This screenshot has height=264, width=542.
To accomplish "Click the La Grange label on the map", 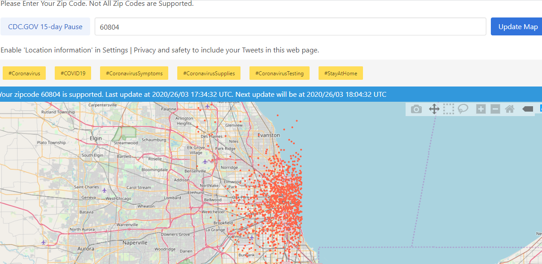I will [x=215, y=229].
